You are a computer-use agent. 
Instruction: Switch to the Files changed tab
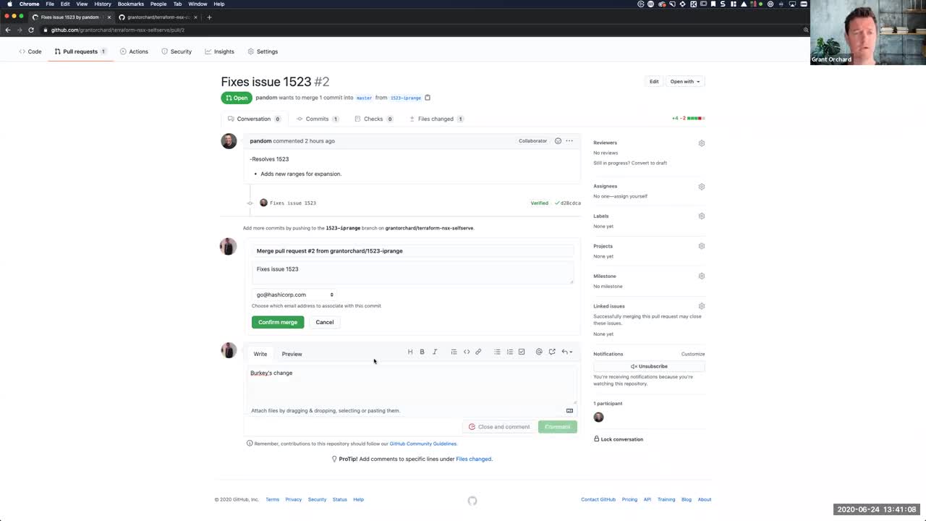coord(436,119)
